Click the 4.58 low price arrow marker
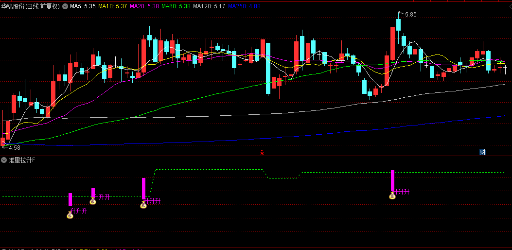The height and width of the screenshot is (250, 512). [x=11, y=148]
